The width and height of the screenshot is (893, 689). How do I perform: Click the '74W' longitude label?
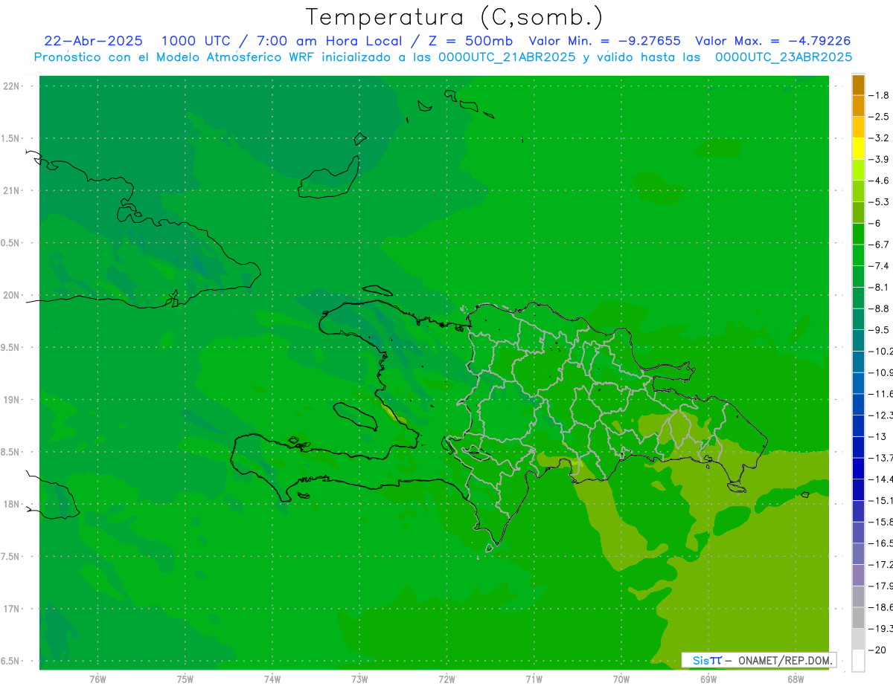tap(272, 679)
